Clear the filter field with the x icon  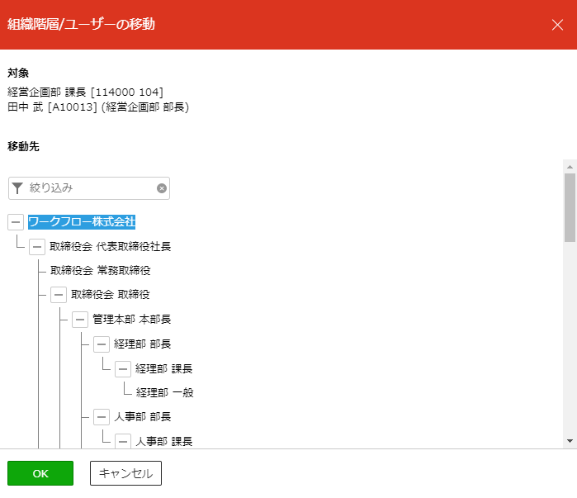coord(162,188)
